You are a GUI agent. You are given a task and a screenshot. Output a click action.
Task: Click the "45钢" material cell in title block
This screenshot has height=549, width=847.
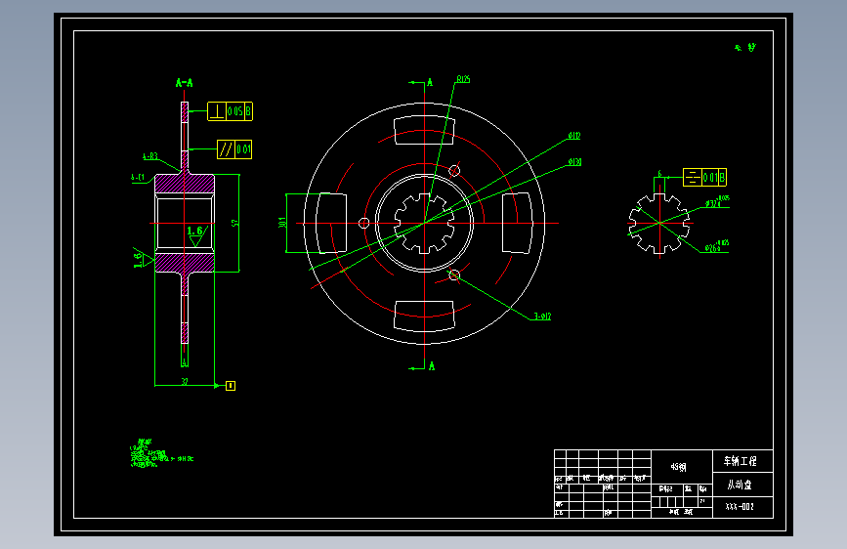click(681, 466)
